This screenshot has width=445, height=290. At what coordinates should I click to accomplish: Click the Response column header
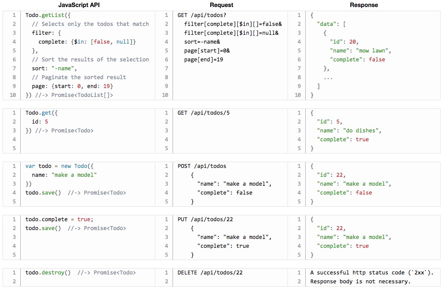(x=364, y=5)
